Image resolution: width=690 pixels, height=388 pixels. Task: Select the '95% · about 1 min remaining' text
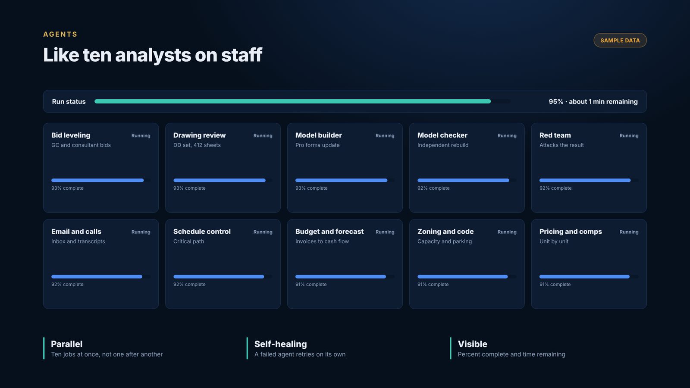[x=593, y=101]
